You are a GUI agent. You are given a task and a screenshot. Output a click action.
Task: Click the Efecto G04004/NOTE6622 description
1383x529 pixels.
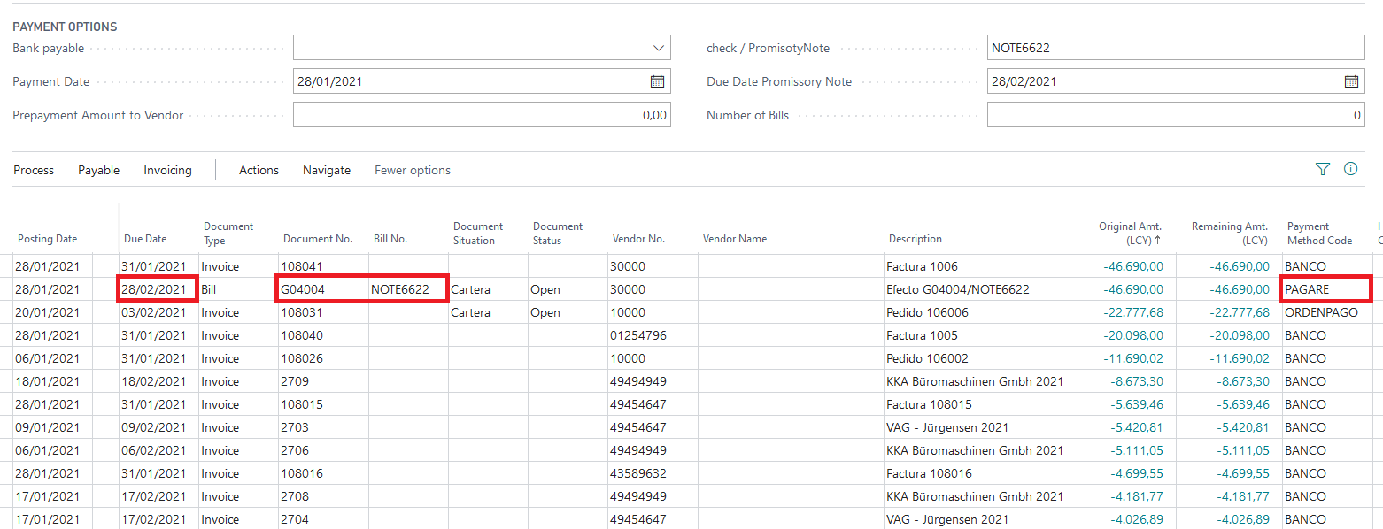957,289
